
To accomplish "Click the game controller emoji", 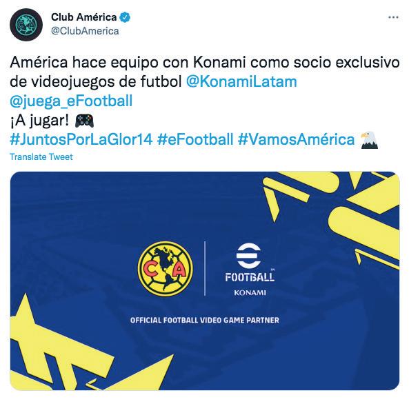I will [84, 121].
